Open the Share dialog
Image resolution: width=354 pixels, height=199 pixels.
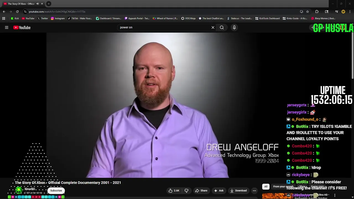(201, 190)
